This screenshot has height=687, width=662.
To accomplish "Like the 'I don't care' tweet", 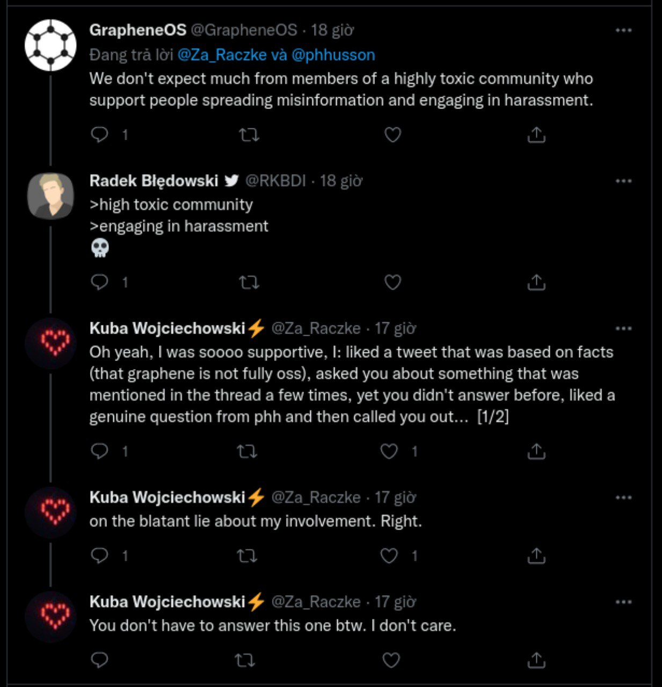I will tap(391, 660).
